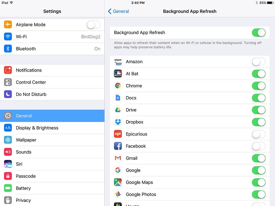Turn off Google Photos refresh switch
This screenshot has width=275, height=206.
pyautogui.click(x=259, y=195)
